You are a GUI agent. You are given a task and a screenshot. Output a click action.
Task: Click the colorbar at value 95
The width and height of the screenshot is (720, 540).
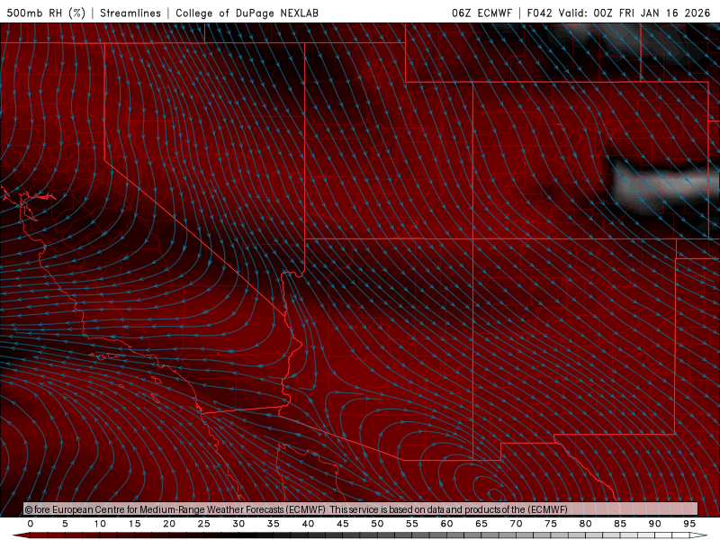pos(689,524)
